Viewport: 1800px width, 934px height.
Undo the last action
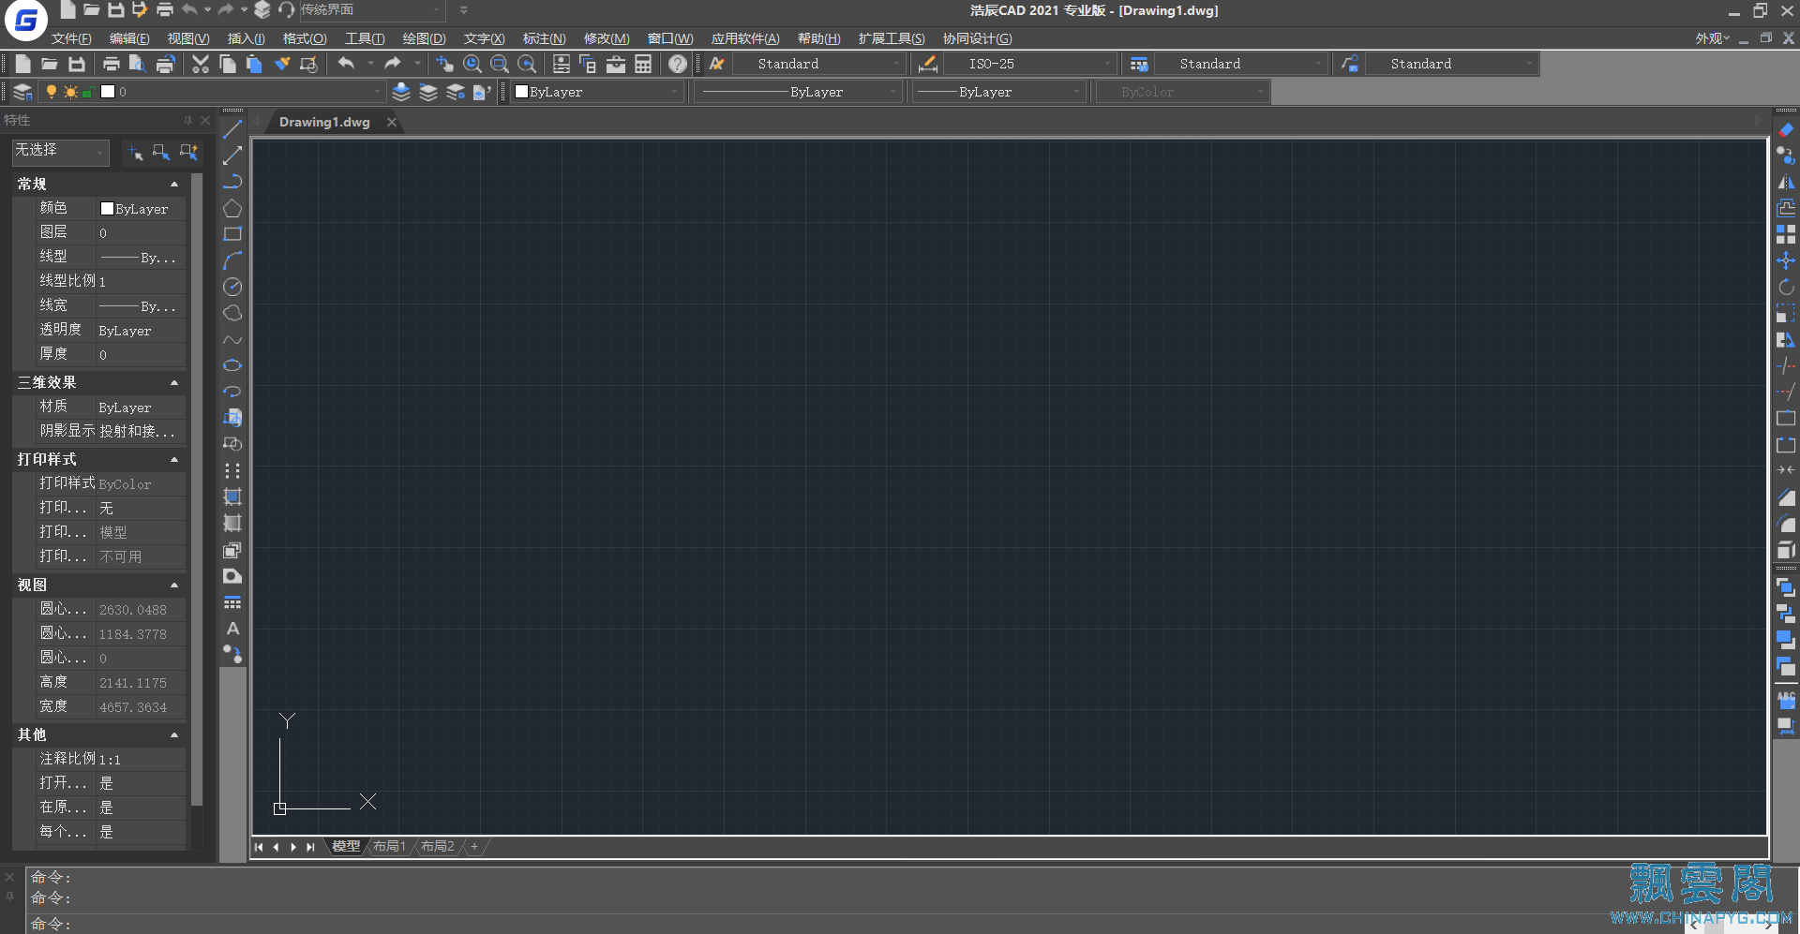coord(347,64)
